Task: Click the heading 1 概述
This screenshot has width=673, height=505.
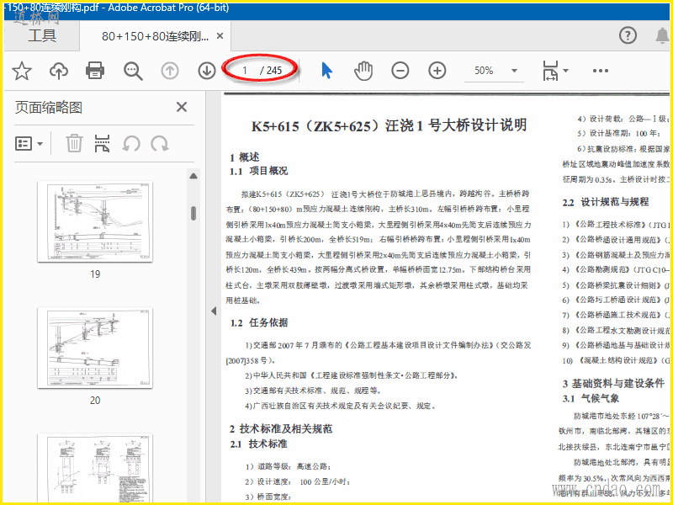Action: point(245,157)
